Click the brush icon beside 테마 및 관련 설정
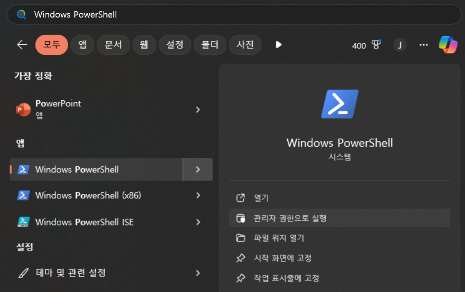 tap(23, 273)
